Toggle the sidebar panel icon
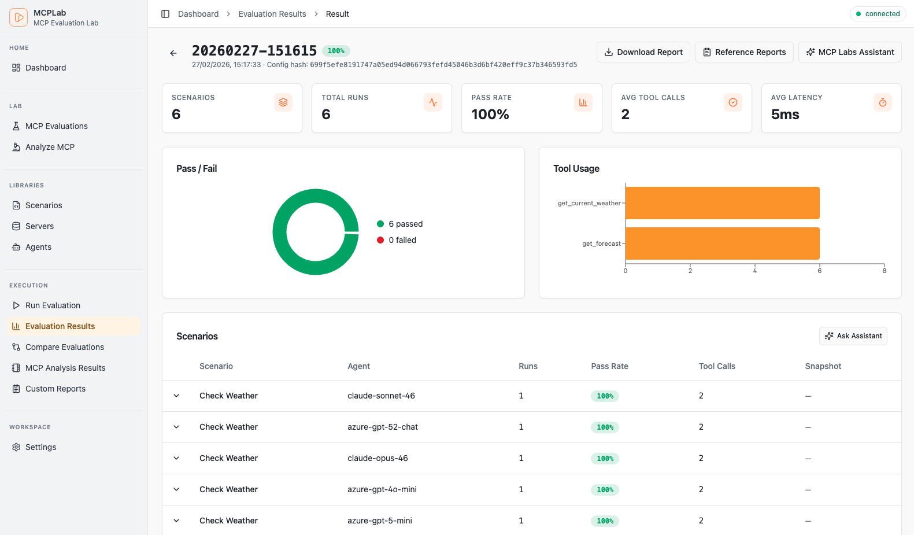The image size is (914, 535). pyautogui.click(x=165, y=14)
